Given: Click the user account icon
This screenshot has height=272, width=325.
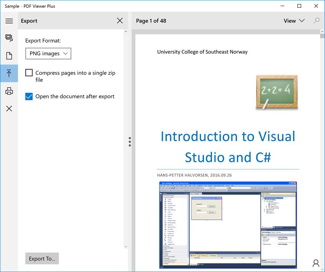Looking at the screenshot, I should coord(316,263).
